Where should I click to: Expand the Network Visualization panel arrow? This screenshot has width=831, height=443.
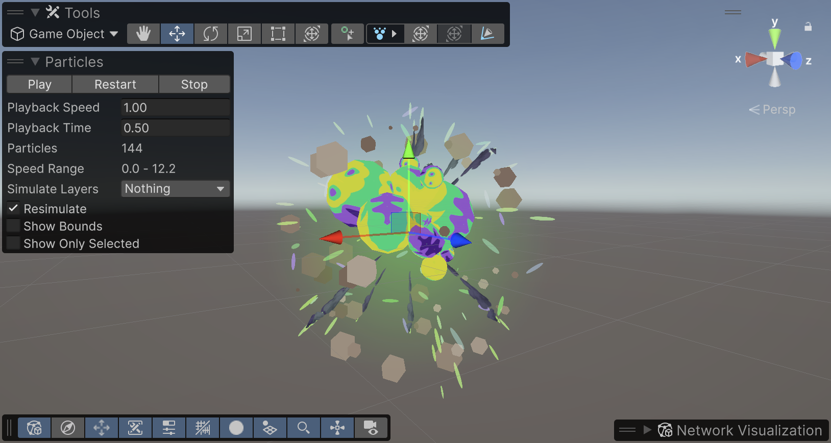pyautogui.click(x=647, y=430)
